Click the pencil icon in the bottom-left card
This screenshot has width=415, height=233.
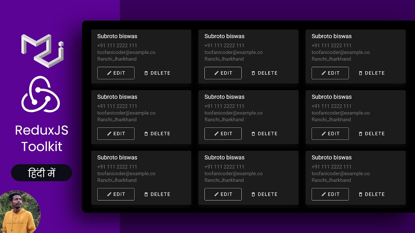[109, 194]
